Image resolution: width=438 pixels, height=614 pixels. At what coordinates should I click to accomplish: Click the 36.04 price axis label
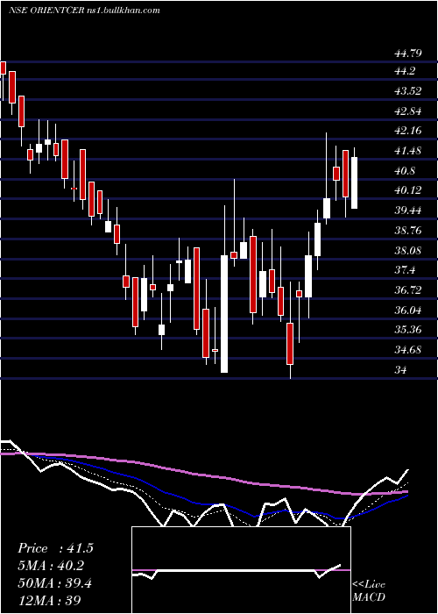[x=408, y=311]
